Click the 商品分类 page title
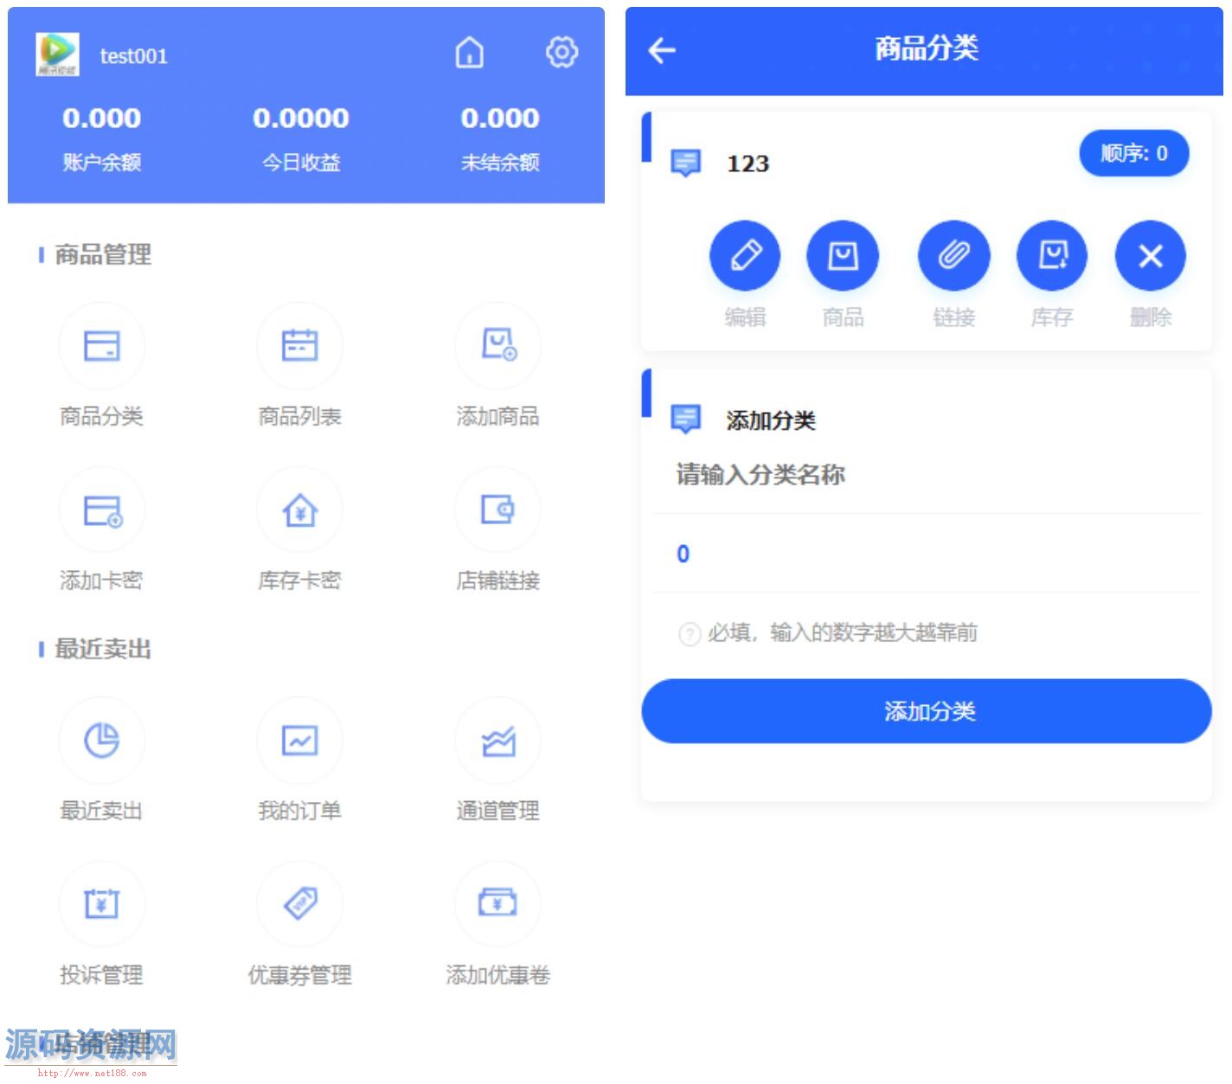The width and height of the screenshot is (1232, 1084). point(926,48)
